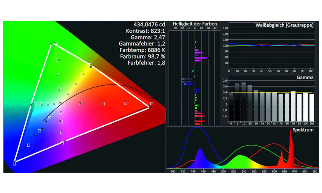This screenshot has height=193, width=322.
Task: Click the magenta secondary marker on triangle edge
Action: (63, 143)
